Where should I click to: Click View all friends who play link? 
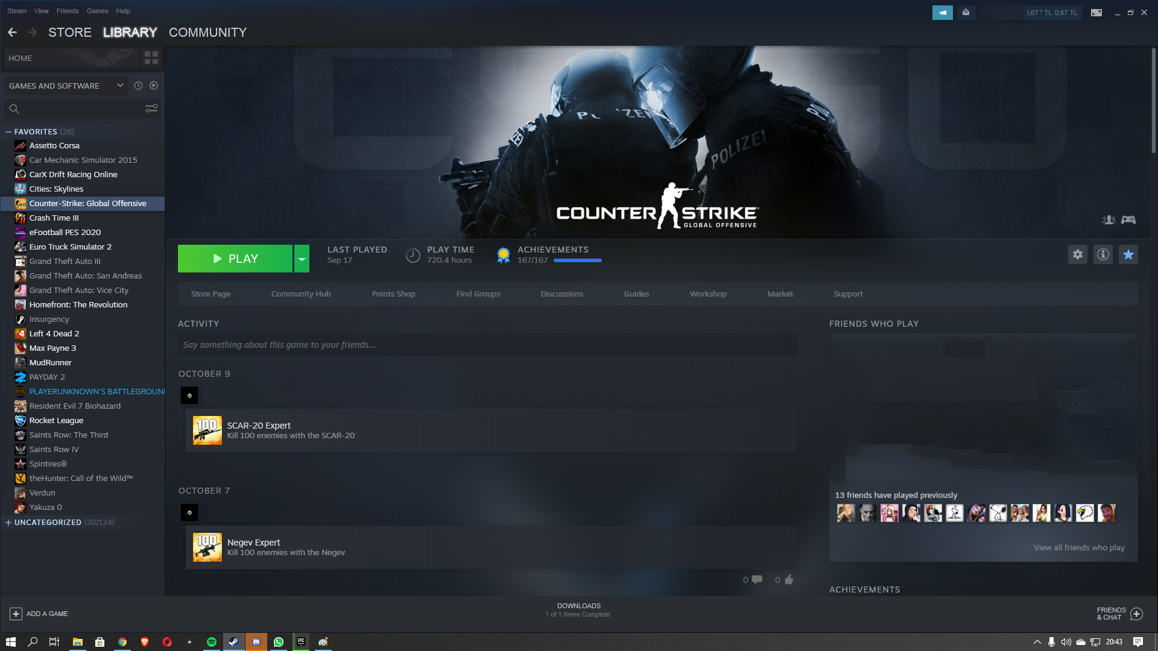tap(1079, 547)
